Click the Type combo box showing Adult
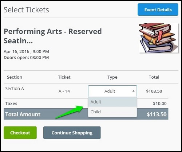The height and width of the screenshot is (152, 182). [112, 91]
